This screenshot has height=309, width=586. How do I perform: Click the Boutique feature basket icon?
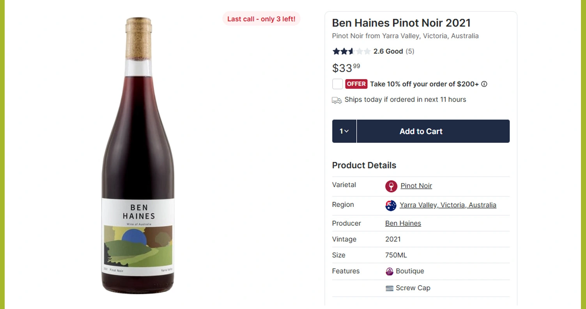[389, 272]
